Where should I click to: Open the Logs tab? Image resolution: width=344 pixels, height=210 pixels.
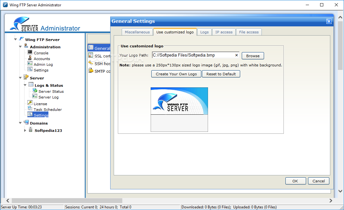coord(204,32)
